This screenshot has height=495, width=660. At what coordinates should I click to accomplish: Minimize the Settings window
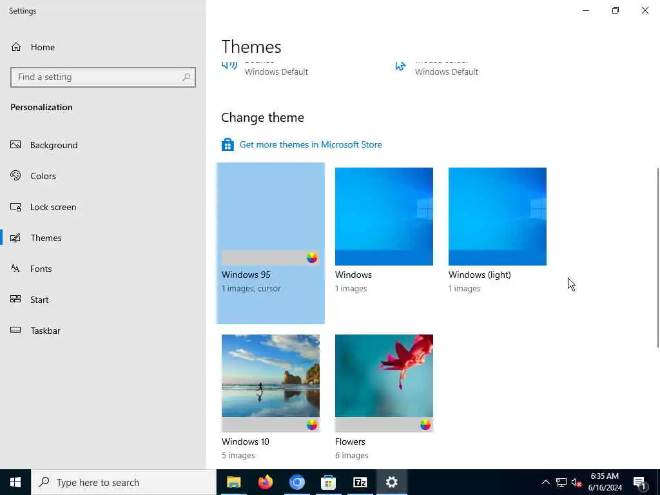(585, 10)
